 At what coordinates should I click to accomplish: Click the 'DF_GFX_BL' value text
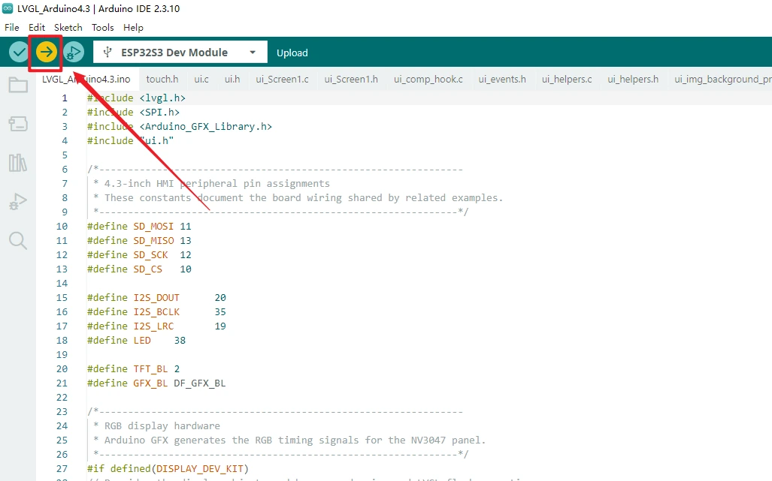click(x=199, y=383)
